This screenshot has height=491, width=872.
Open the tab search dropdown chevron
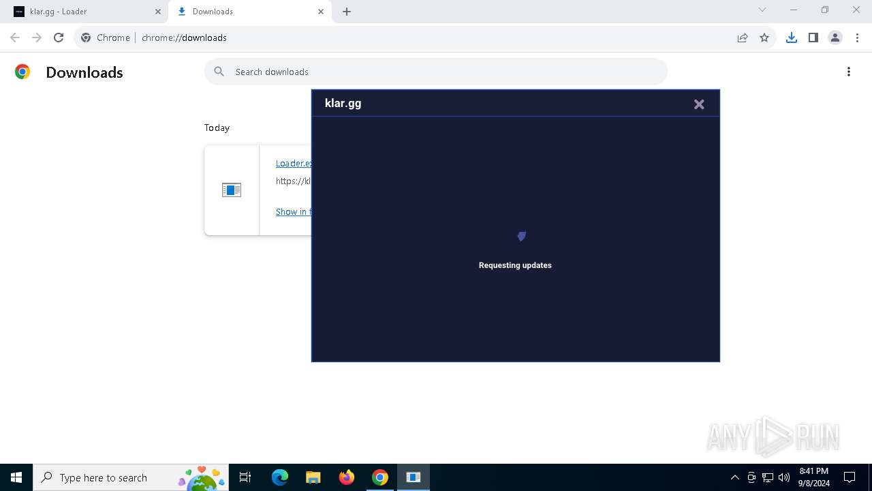[762, 10]
